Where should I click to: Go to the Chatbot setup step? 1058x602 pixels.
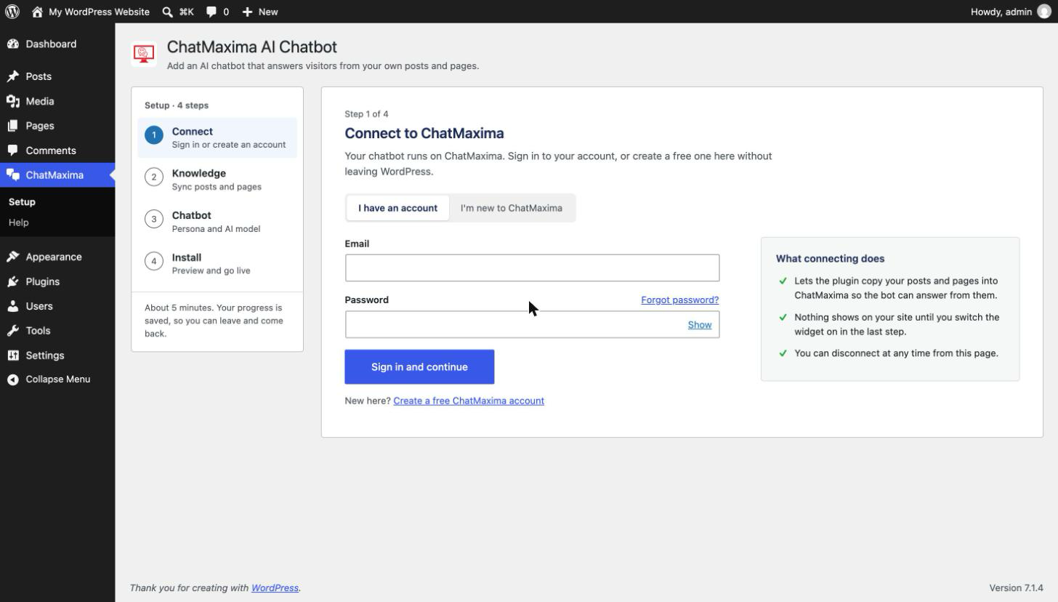(217, 222)
